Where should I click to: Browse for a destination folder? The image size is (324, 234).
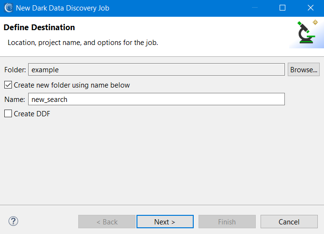coord(303,70)
